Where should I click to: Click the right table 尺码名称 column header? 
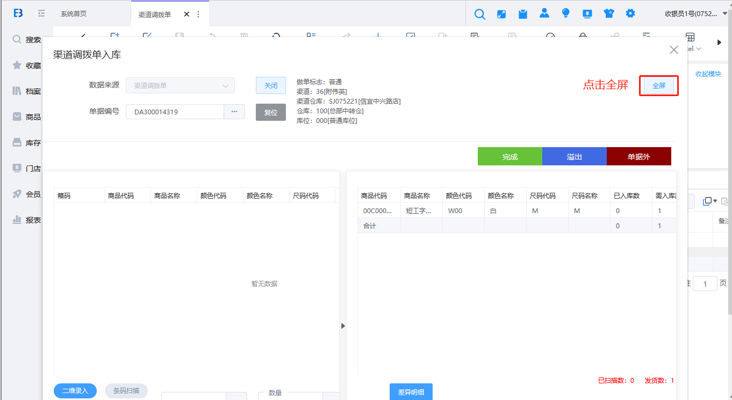click(x=590, y=195)
